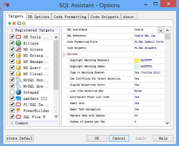The width and height of the screenshot is (179, 146).
Task: Click the Cancel button
Action: pos(119,138)
